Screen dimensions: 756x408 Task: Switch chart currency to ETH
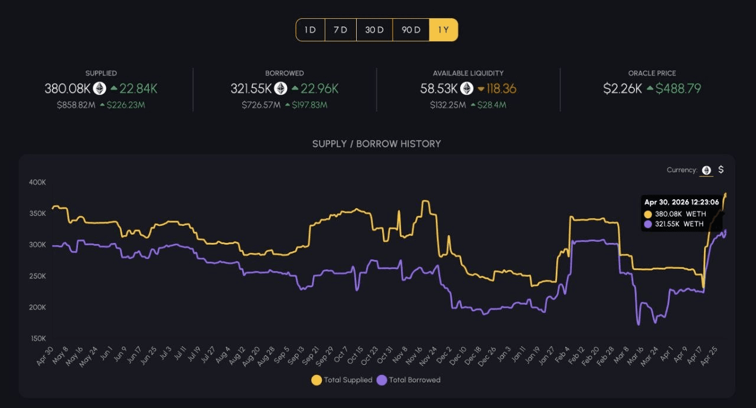pyautogui.click(x=706, y=170)
